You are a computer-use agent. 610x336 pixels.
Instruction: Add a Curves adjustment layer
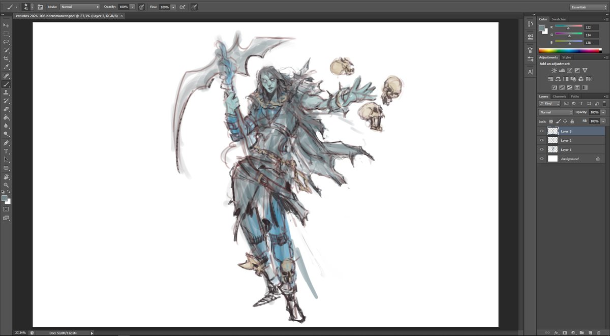coord(569,70)
